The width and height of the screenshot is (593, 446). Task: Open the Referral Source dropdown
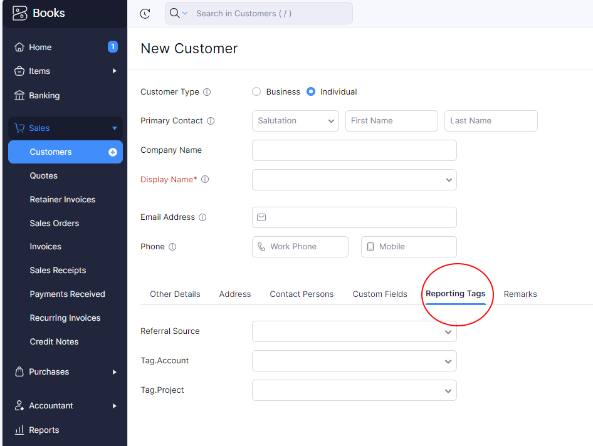pyautogui.click(x=354, y=331)
